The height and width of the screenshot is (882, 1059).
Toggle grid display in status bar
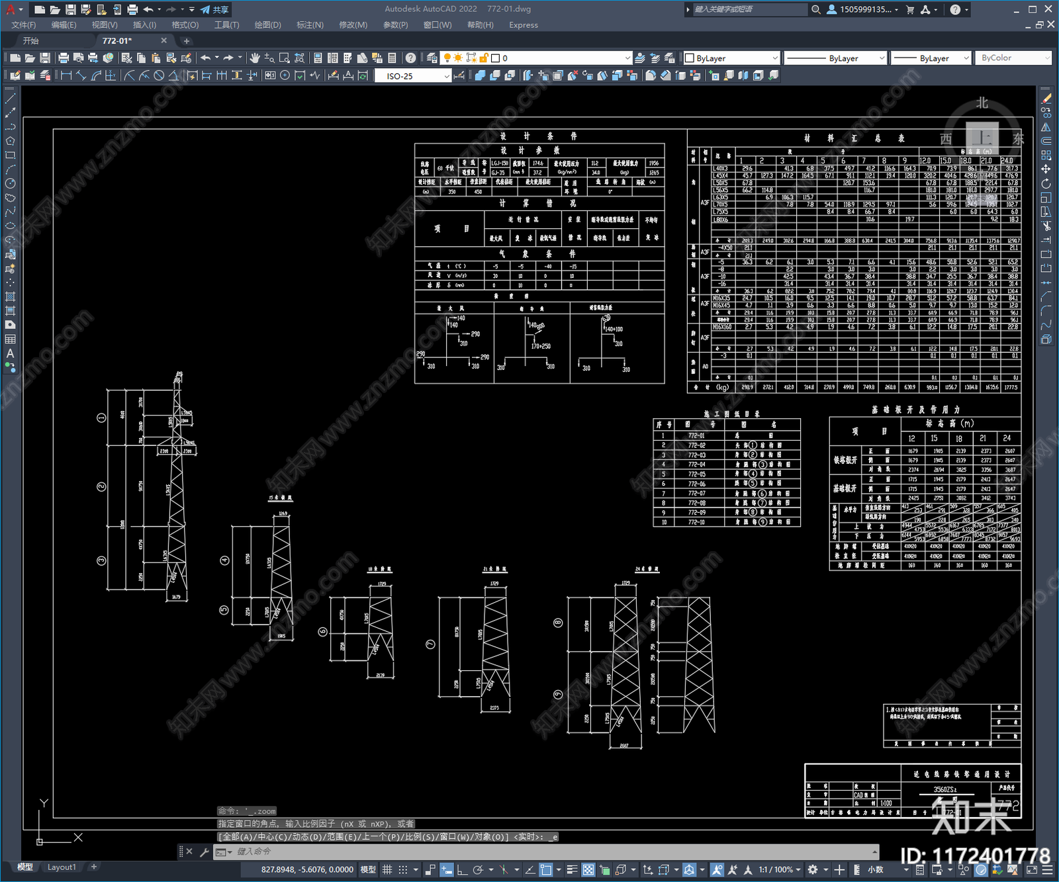click(x=387, y=869)
